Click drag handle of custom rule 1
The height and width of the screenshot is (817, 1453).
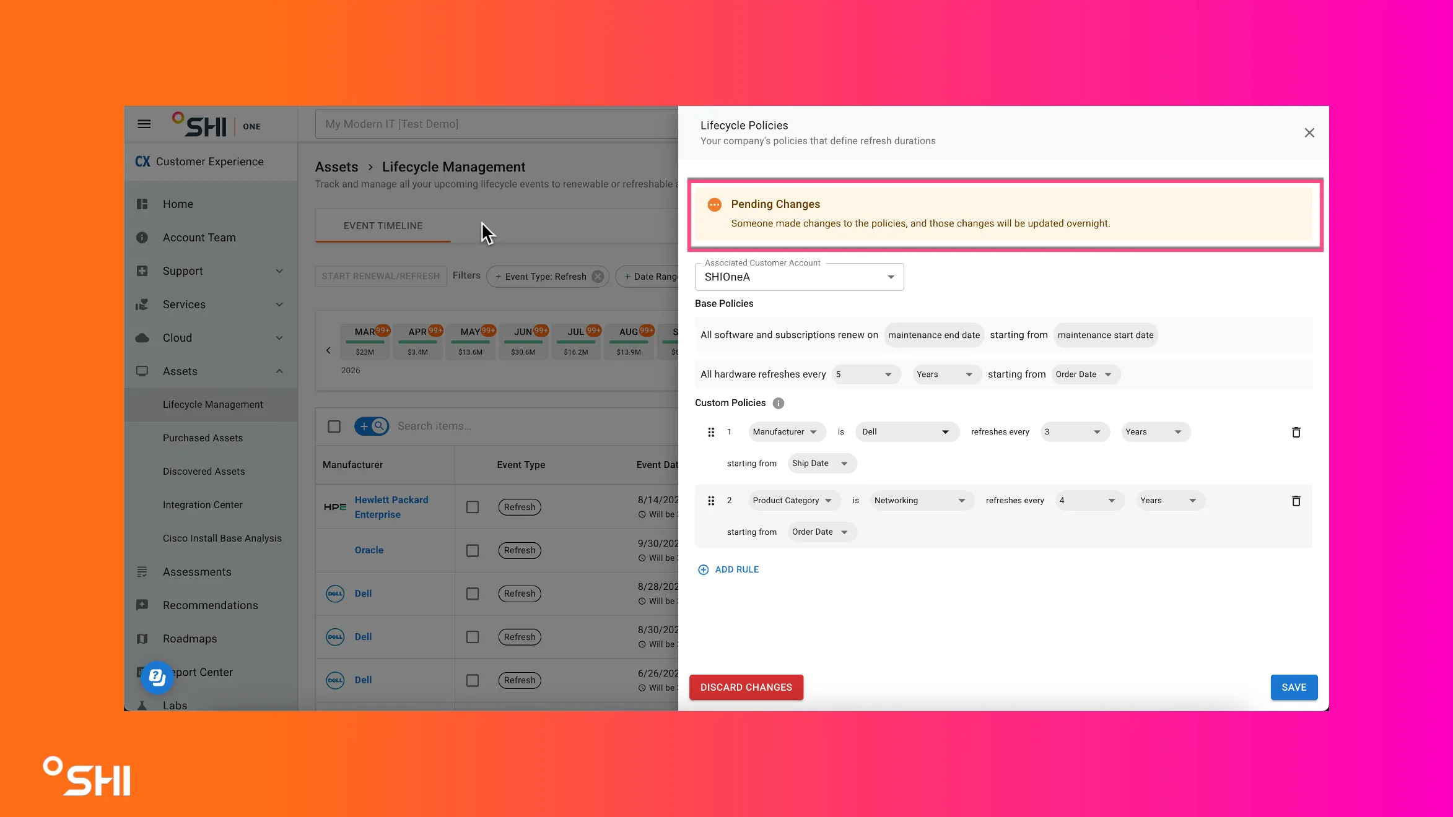(711, 432)
